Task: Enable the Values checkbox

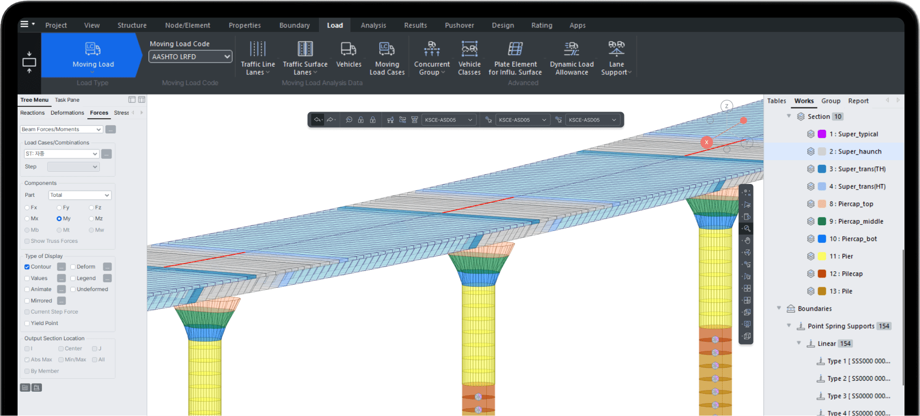Action: [27, 279]
